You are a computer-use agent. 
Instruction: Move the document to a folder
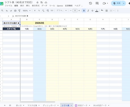pyautogui.click(x=42, y=3)
